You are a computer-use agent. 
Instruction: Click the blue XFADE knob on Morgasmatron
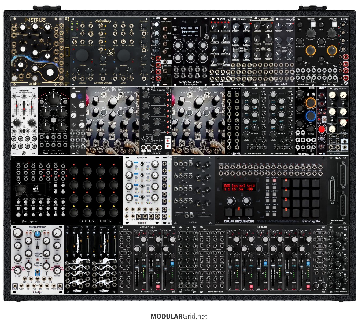tap(37, 234)
